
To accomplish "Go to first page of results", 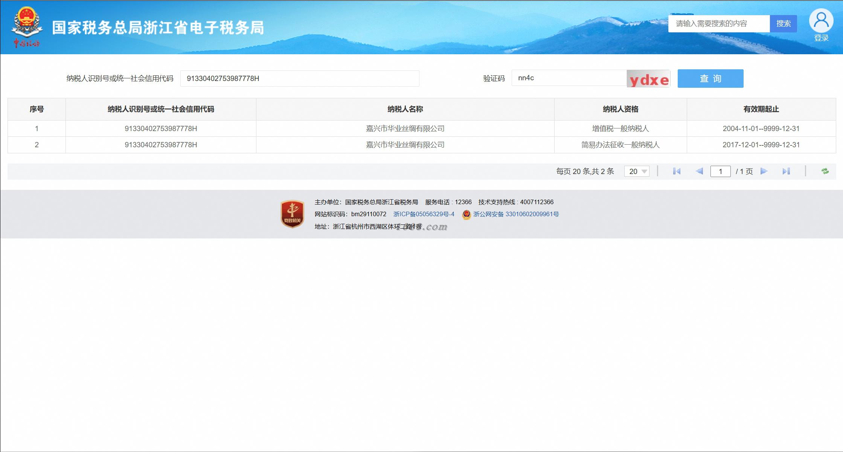I will [677, 171].
